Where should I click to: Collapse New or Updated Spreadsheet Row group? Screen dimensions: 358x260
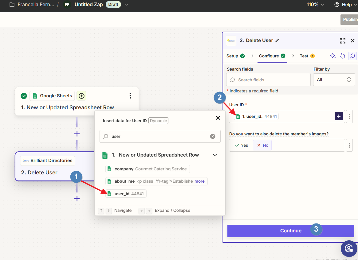coord(215,155)
